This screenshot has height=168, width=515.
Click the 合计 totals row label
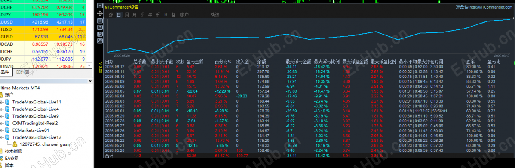tap(109, 156)
